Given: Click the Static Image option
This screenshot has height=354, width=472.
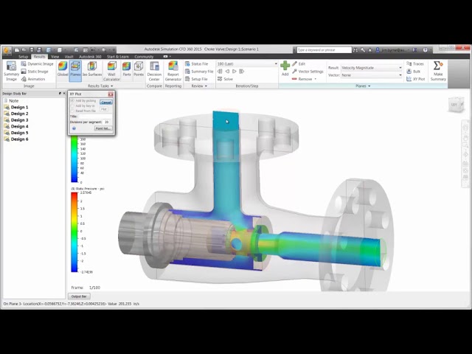Looking at the screenshot, I should click(x=35, y=72).
